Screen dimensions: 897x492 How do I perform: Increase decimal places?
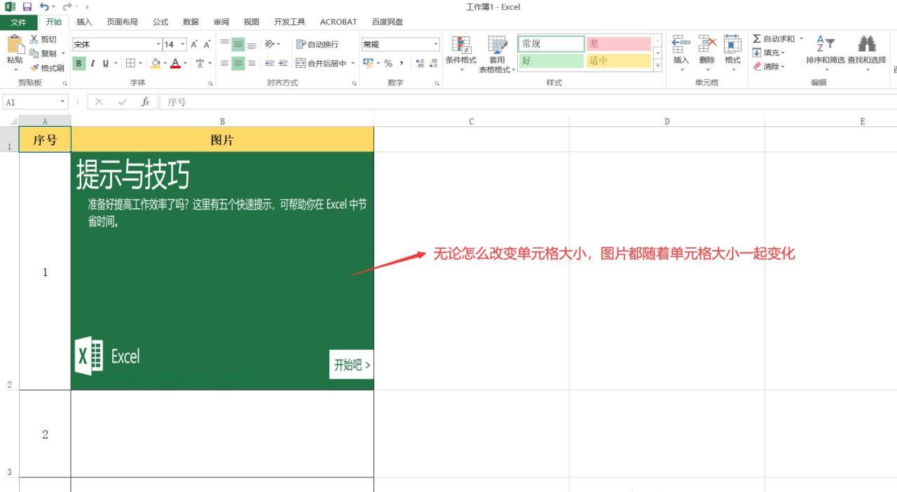[420, 63]
